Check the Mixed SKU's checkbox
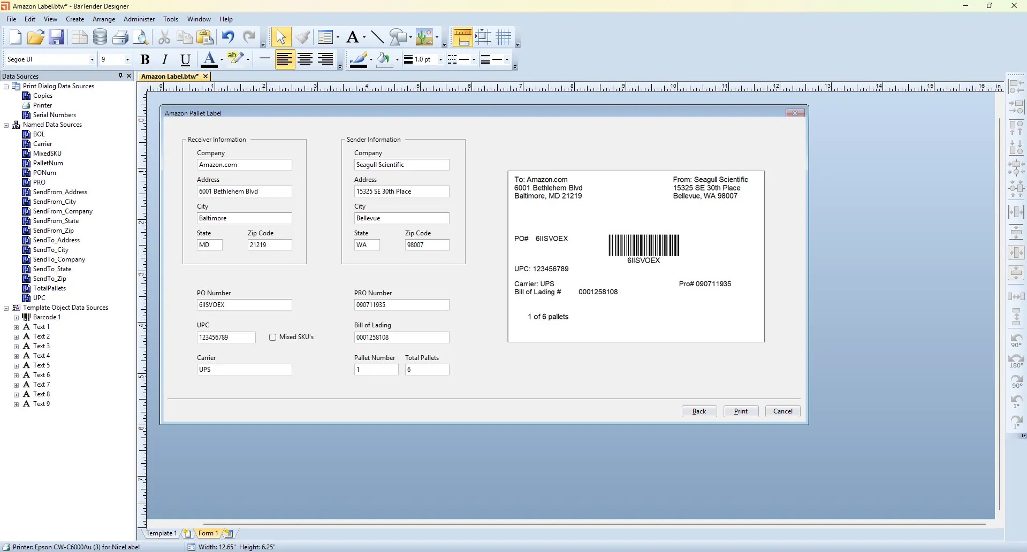The width and height of the screenshot is (1027, 552). coord(273,337)
